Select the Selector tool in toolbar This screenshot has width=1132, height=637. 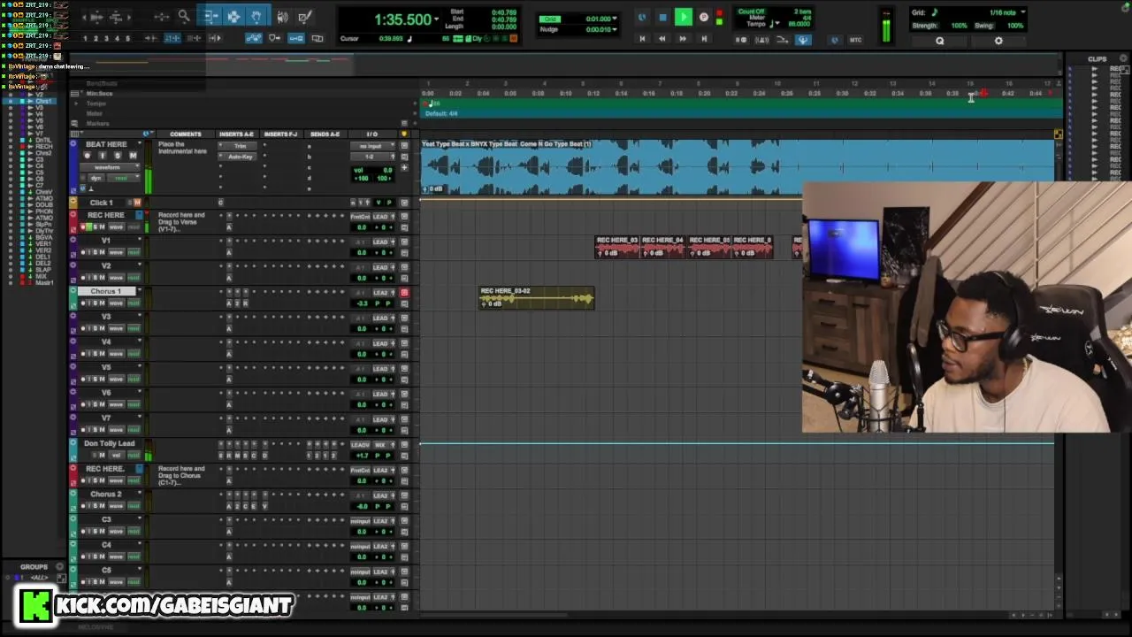tap(233, 16)
